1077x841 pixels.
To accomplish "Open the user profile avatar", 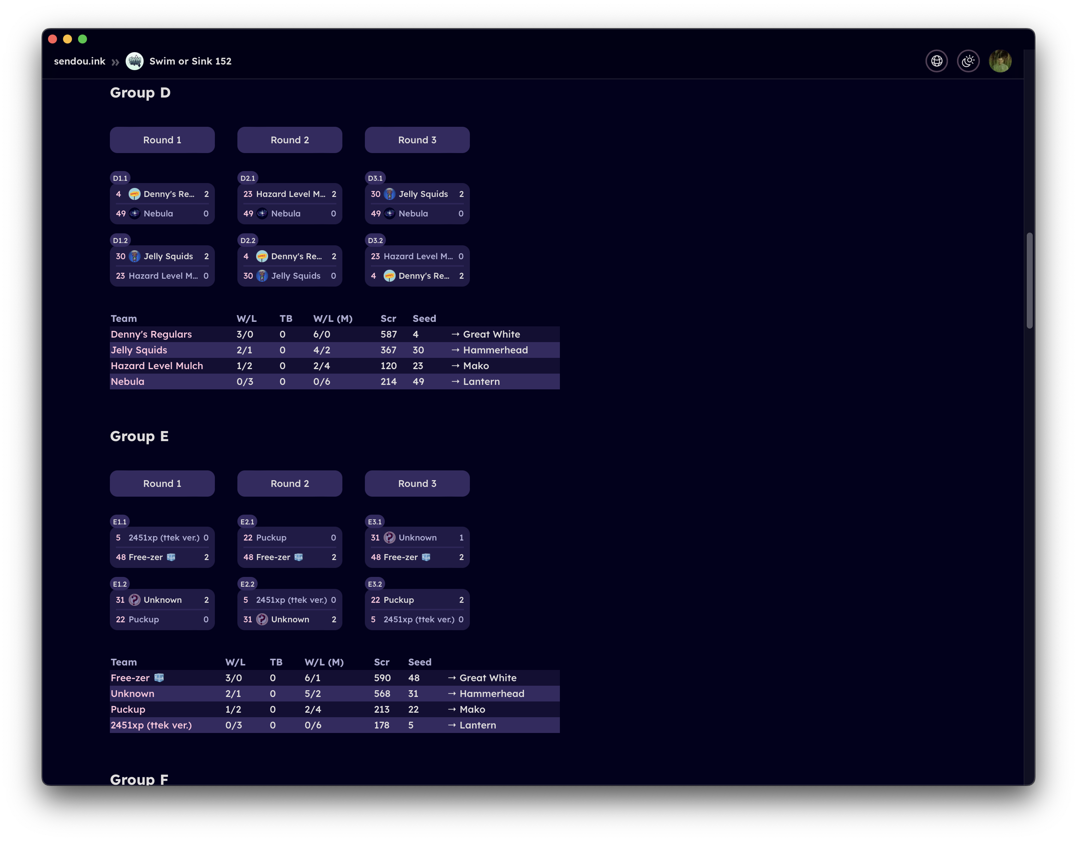I will [1000, 61].
